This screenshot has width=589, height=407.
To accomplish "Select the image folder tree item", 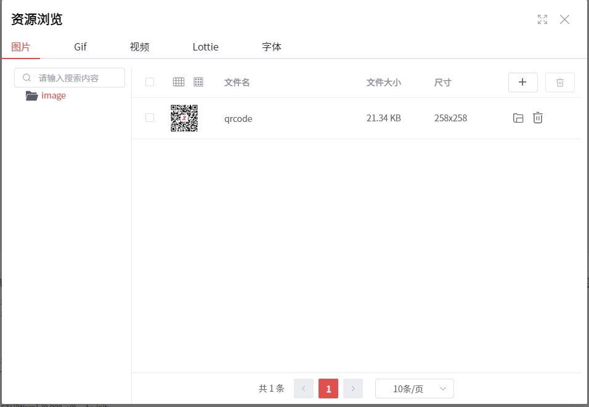I will click(x=54, y=95).
